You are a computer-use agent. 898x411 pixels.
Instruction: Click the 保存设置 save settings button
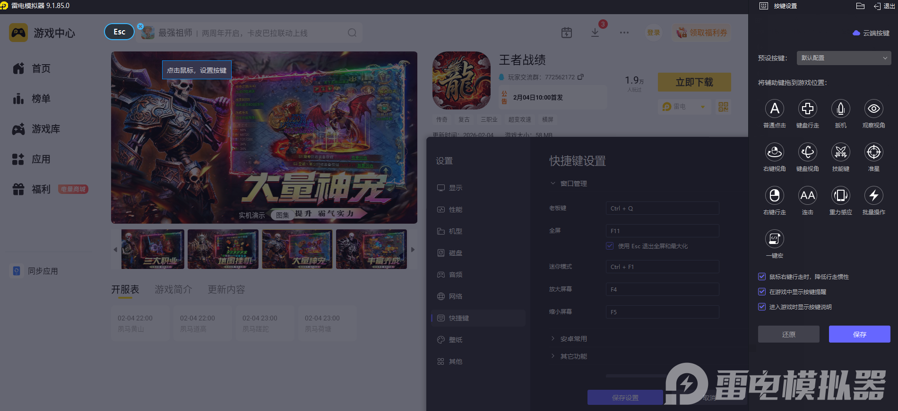point(625,397)
